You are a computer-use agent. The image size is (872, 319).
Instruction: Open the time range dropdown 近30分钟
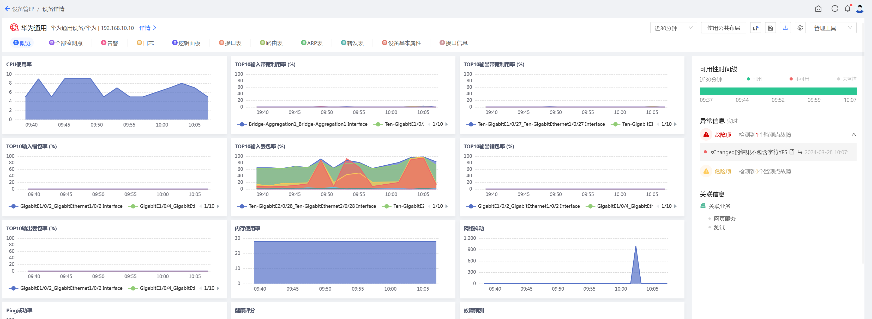[673, 28]
